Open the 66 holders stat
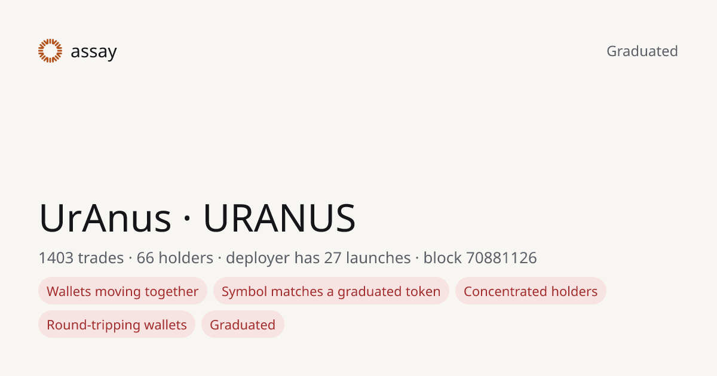The width and height of the screenshot is (717, 376). click(x=175, y=258)
